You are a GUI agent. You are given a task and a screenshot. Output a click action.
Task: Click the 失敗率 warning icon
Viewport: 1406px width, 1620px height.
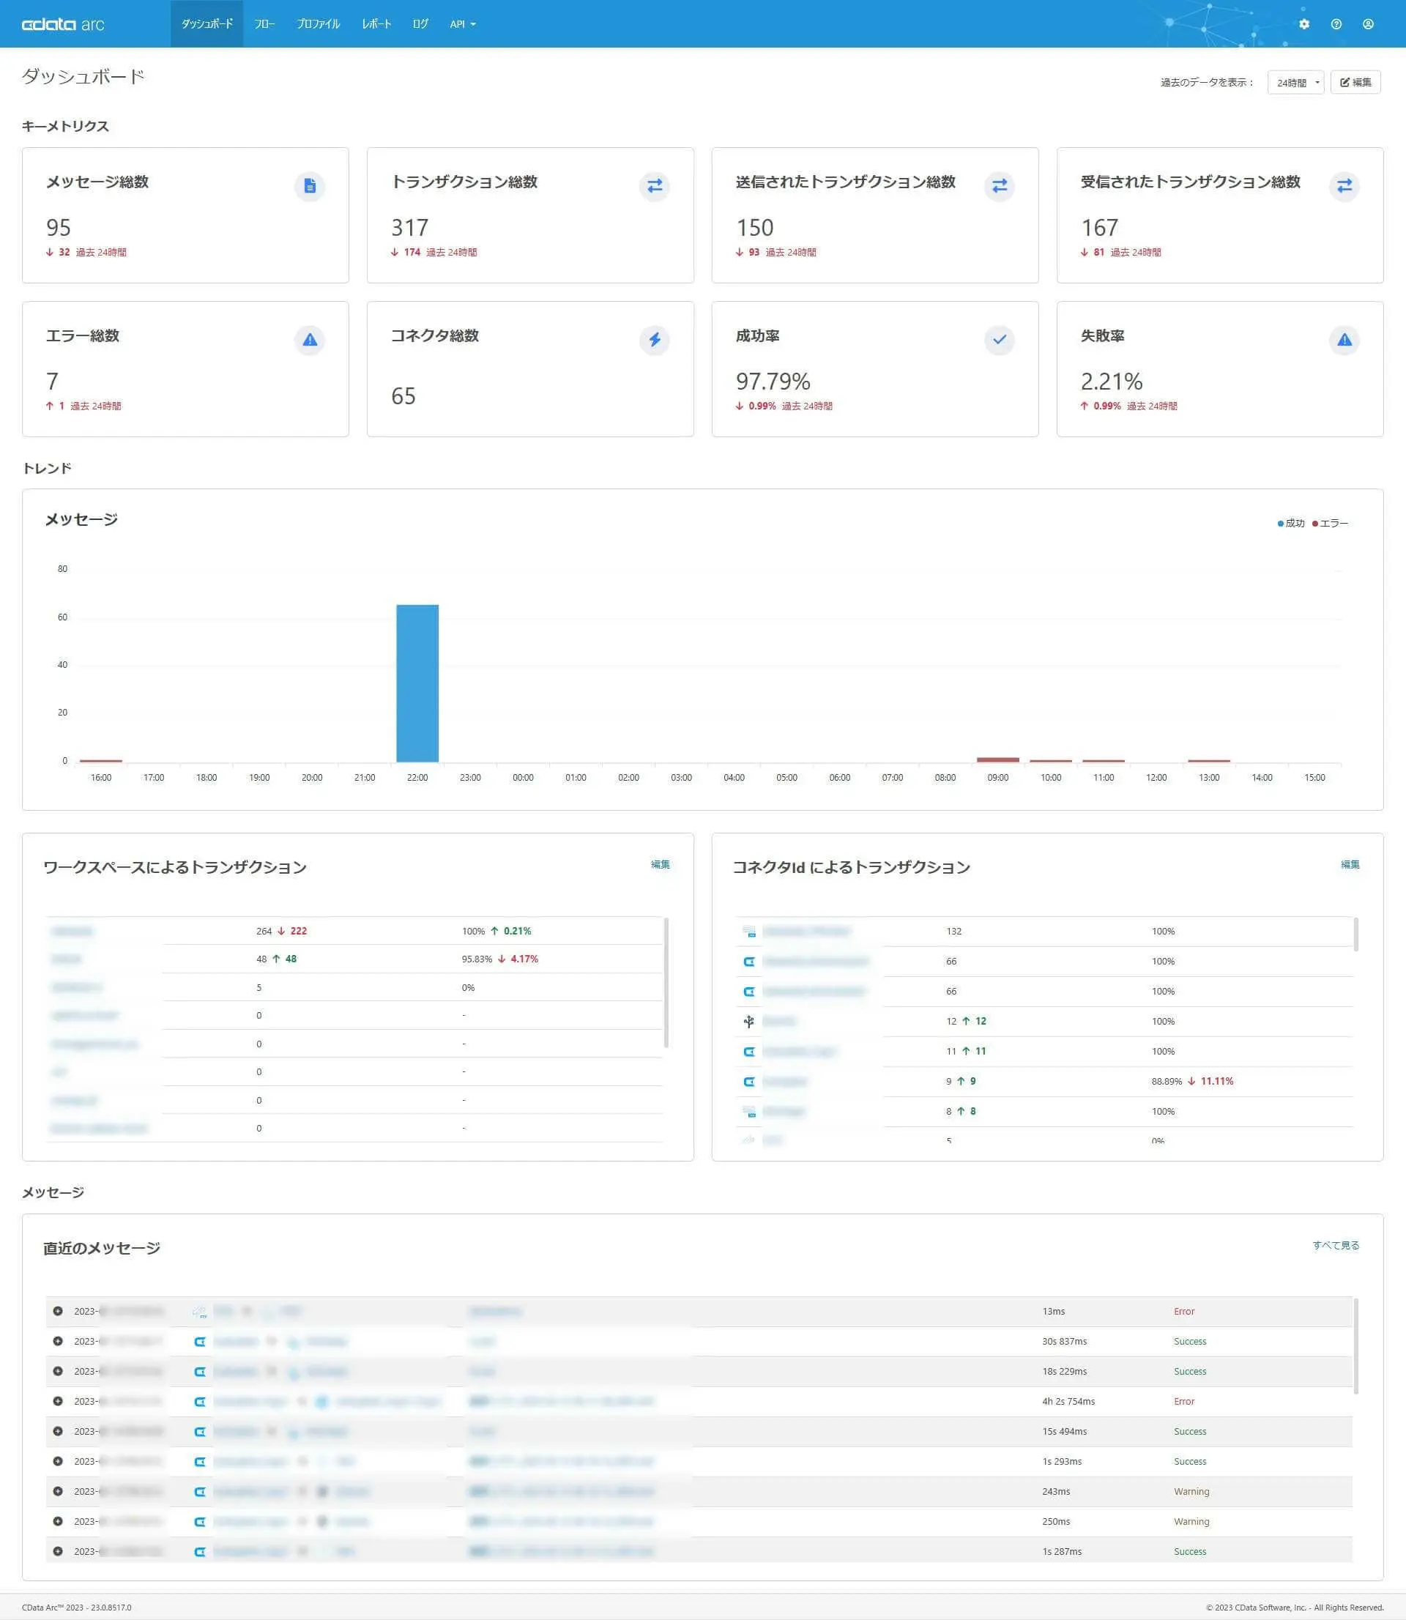point(1344,340)
